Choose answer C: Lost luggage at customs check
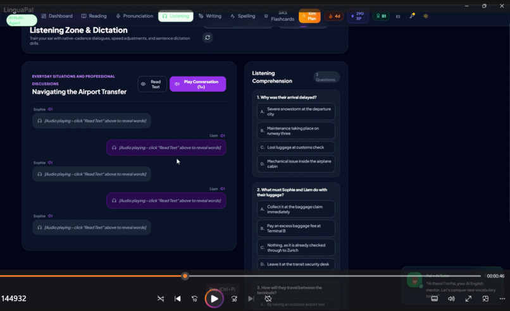The width and height of the screenshot is (510, 311). pos(296,147)
